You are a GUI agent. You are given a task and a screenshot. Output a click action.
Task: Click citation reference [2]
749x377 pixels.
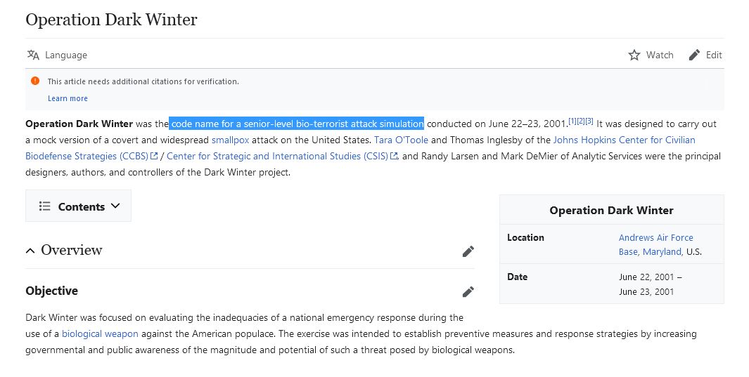click(581, 121)
